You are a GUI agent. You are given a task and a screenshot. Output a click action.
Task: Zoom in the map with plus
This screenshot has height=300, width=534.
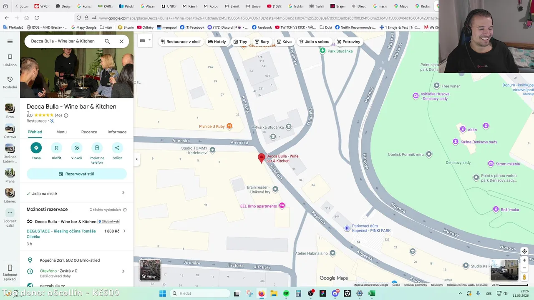click(x=524, y=260)
